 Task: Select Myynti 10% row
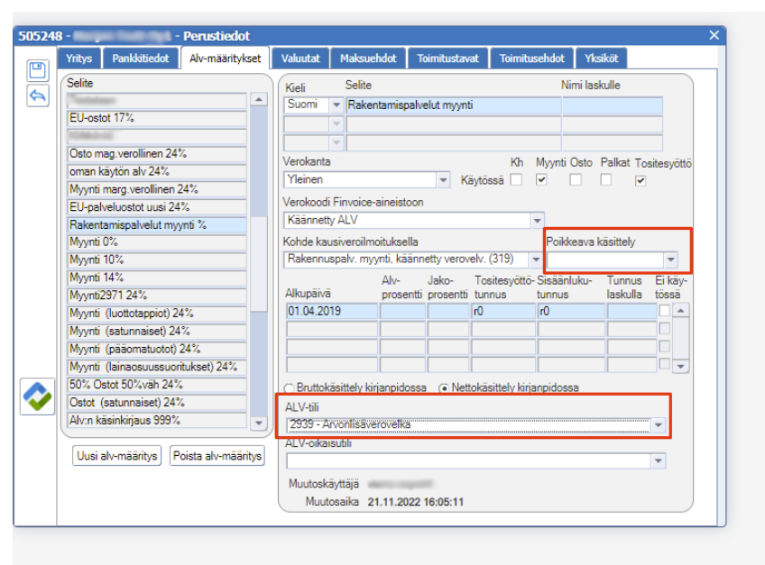tap(157, 260)
